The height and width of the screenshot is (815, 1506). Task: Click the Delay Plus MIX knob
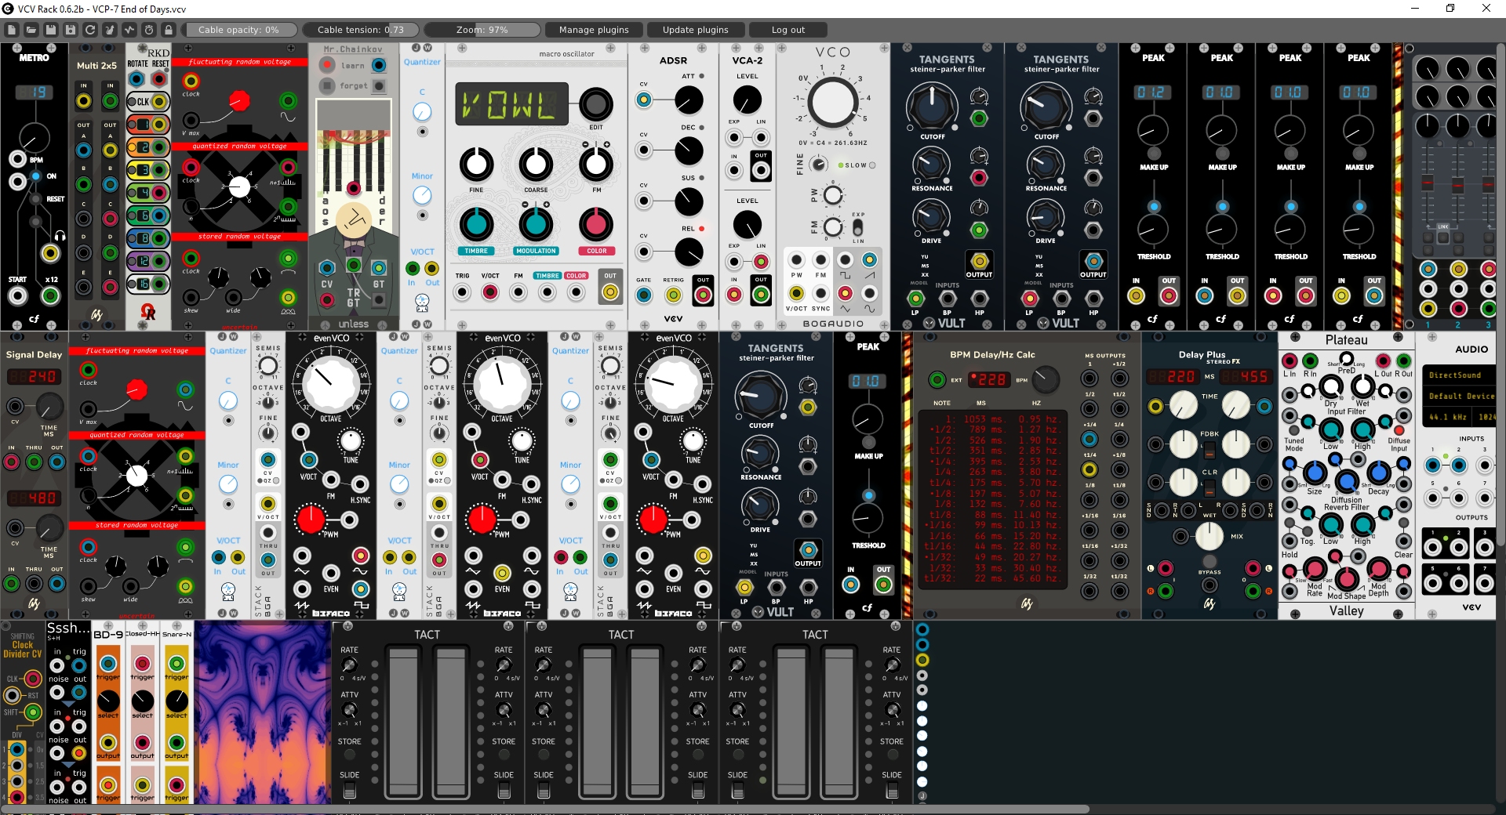[1210, 536]
